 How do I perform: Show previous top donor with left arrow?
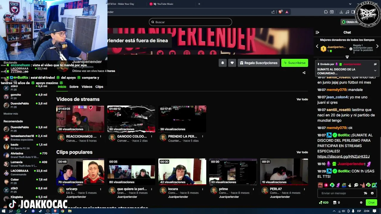pos(317,46)
